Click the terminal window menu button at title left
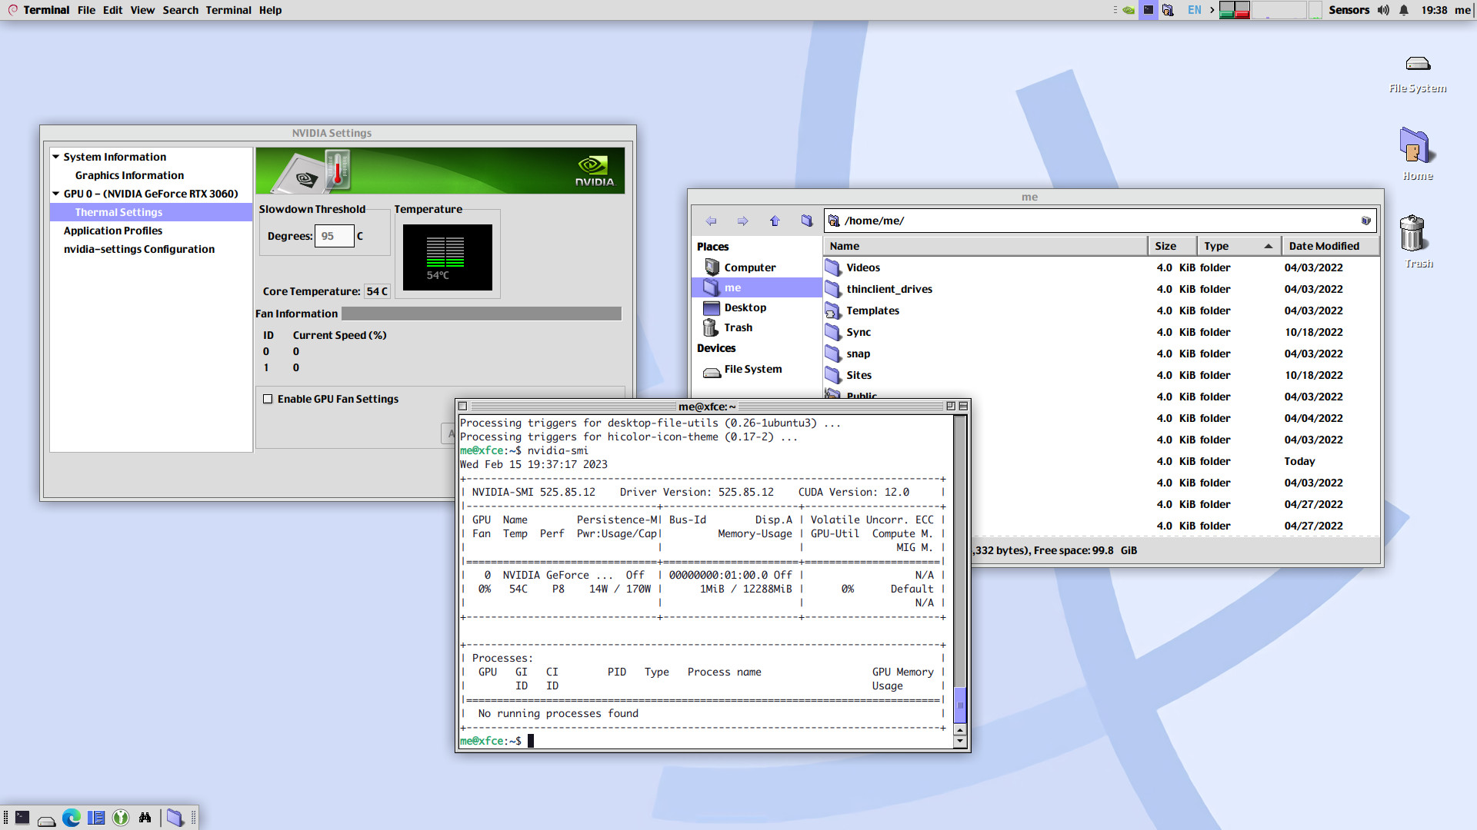1477x830 pixels. click(462, 406)
